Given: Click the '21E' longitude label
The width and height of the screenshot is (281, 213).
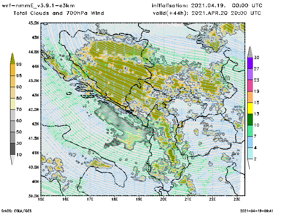Looking at the screenshot, I should 188,199.
